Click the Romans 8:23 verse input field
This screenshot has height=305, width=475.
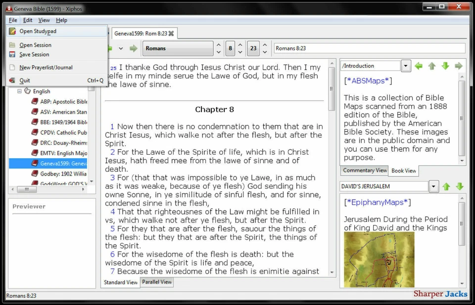coord(369,48)
